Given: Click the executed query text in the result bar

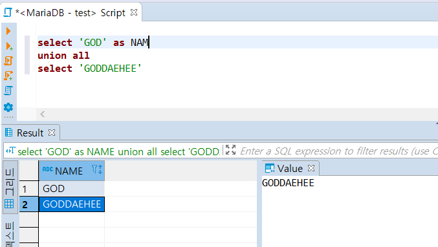Looking at the screenshot, I should 118,151.
